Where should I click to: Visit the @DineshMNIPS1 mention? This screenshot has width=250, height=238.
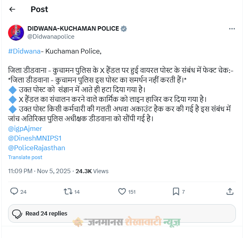click(35, 138)
